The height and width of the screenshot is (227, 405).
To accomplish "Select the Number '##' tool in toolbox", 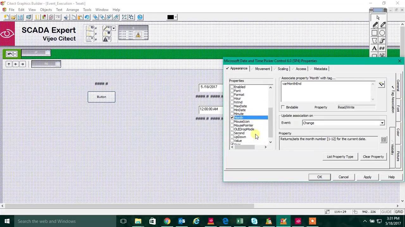I will point(383,48).
